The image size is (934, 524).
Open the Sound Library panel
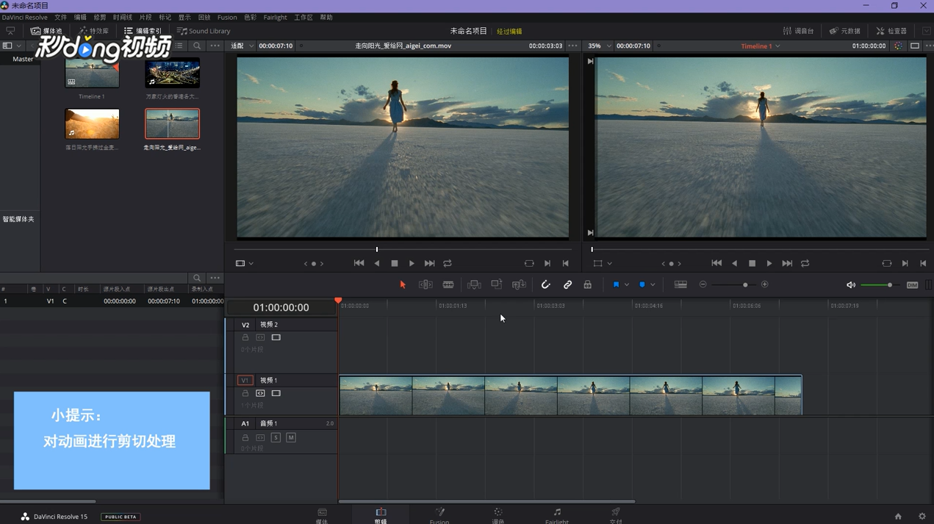[x=204, y=31]
